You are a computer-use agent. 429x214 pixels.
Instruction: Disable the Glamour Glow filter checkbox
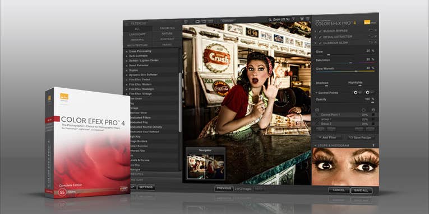click(320, 43)
